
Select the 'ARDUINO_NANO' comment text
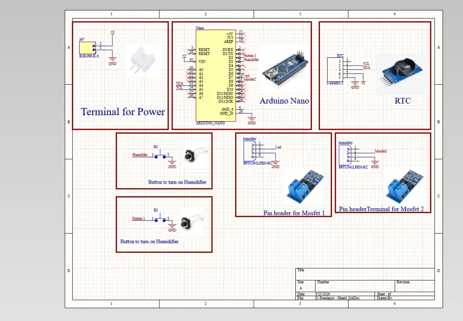tap(210, 123)
